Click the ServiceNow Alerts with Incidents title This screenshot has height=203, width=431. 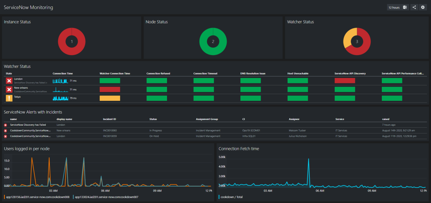[x=33, y=112]
